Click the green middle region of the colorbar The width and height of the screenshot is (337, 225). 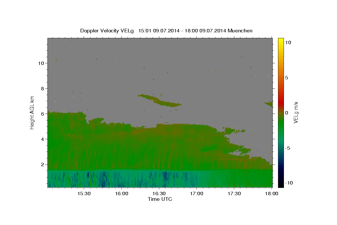click(281, 124)
